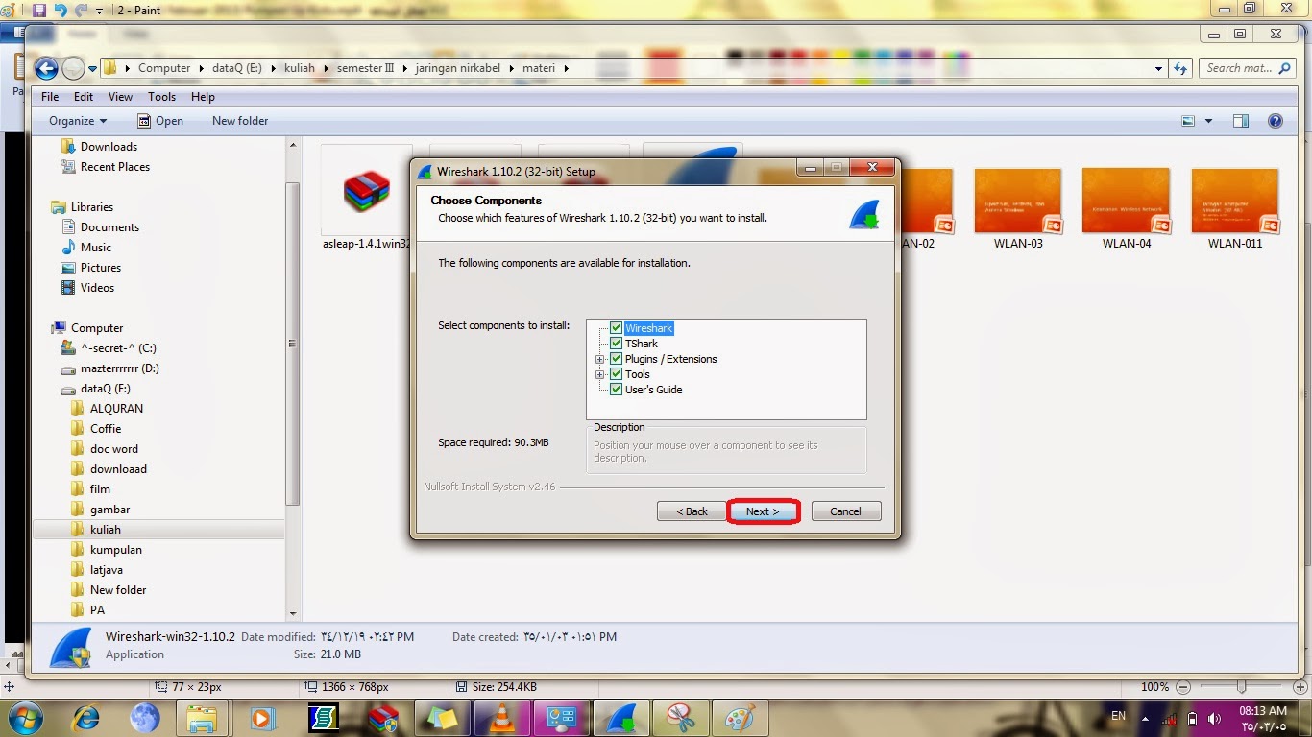Click the Explorer refresh button
This screenshot has width=1312, height=737.
tap(1182, 68)
